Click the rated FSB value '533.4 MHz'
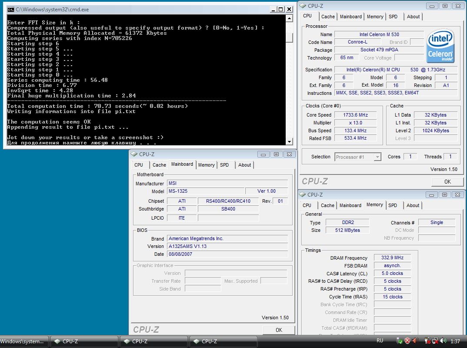The image size is (467, 348). 355,138
